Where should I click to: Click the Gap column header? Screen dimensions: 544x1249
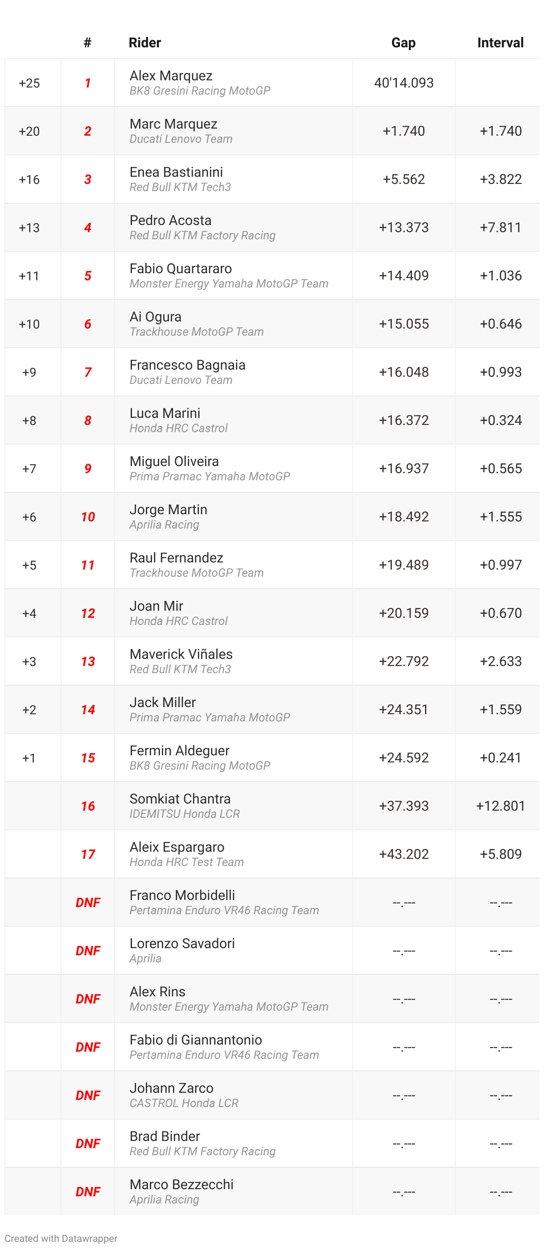point(403,43)
